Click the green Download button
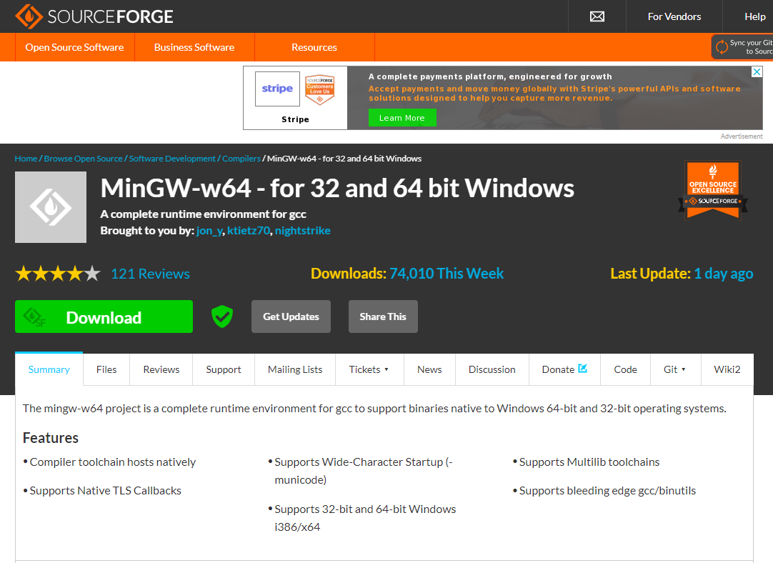 (104, 317)
